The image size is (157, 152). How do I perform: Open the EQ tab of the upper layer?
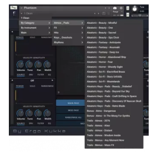pyautogui.click(x=49, y=75)
